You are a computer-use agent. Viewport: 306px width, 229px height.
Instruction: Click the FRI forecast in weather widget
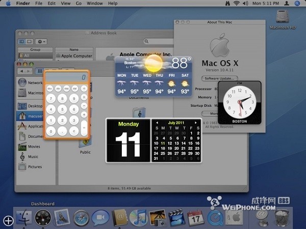[x=171, y=84]
